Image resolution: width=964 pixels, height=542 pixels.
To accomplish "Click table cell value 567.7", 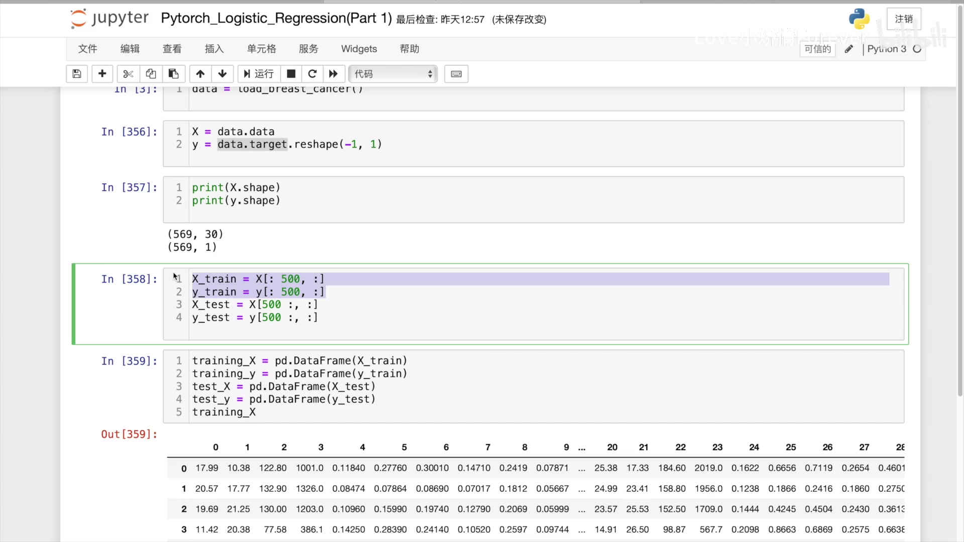I will [711, 529].
